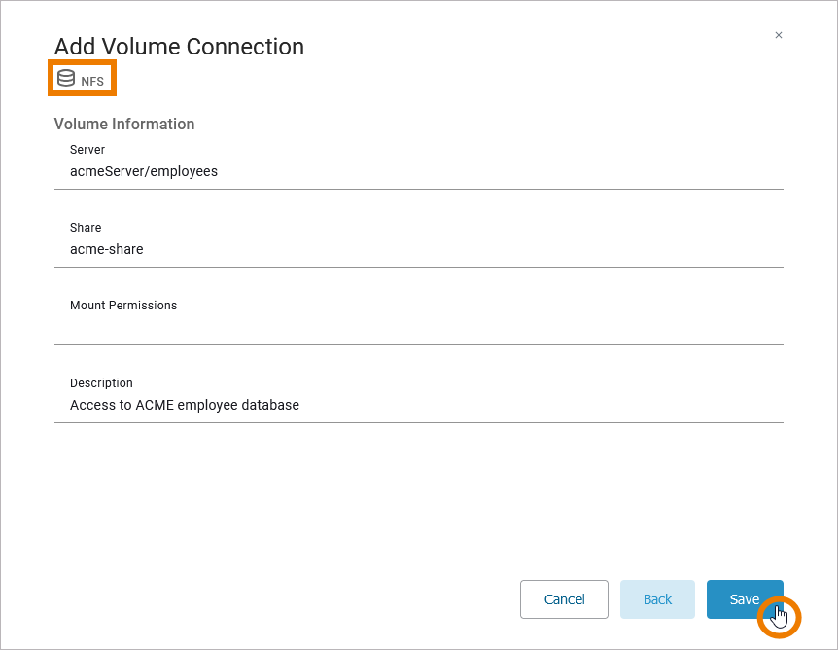Select the Mount Permissions label
The width and height of the screenshot is (838, 650).
(123, 306)
